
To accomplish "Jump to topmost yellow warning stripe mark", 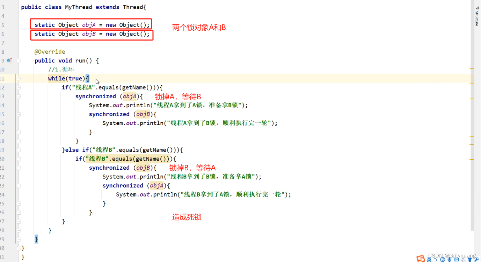I will click(x=472, y=69).
